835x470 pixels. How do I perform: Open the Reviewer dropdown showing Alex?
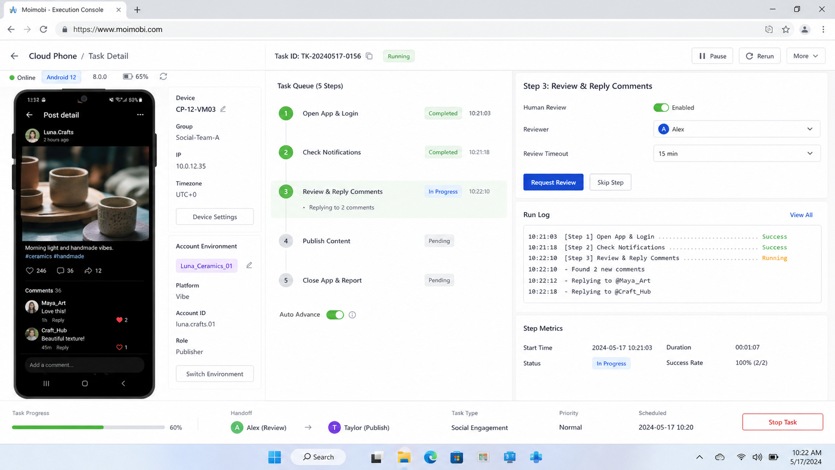(737, 129)
